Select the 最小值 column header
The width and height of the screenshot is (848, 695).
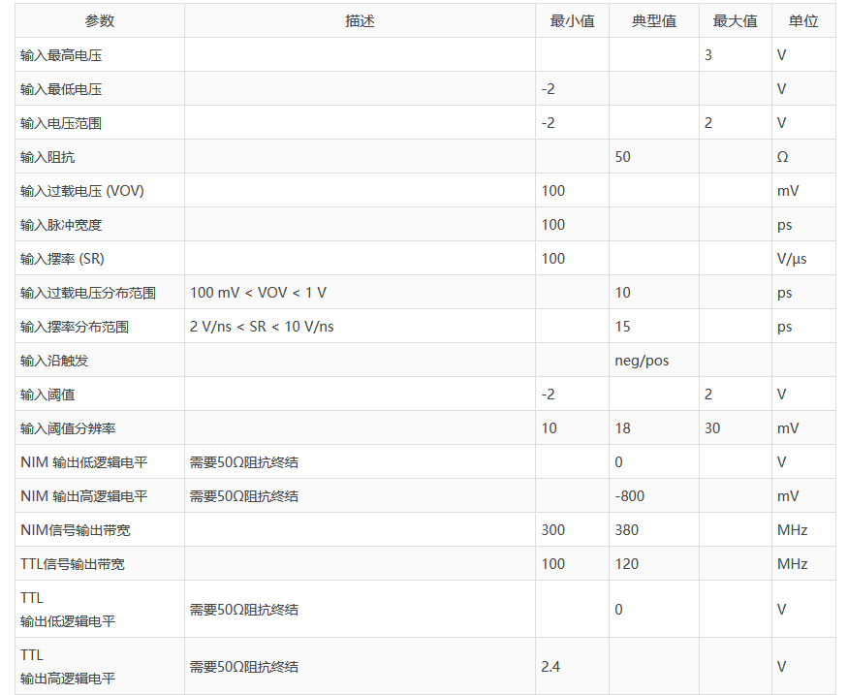tap(572, 21)
